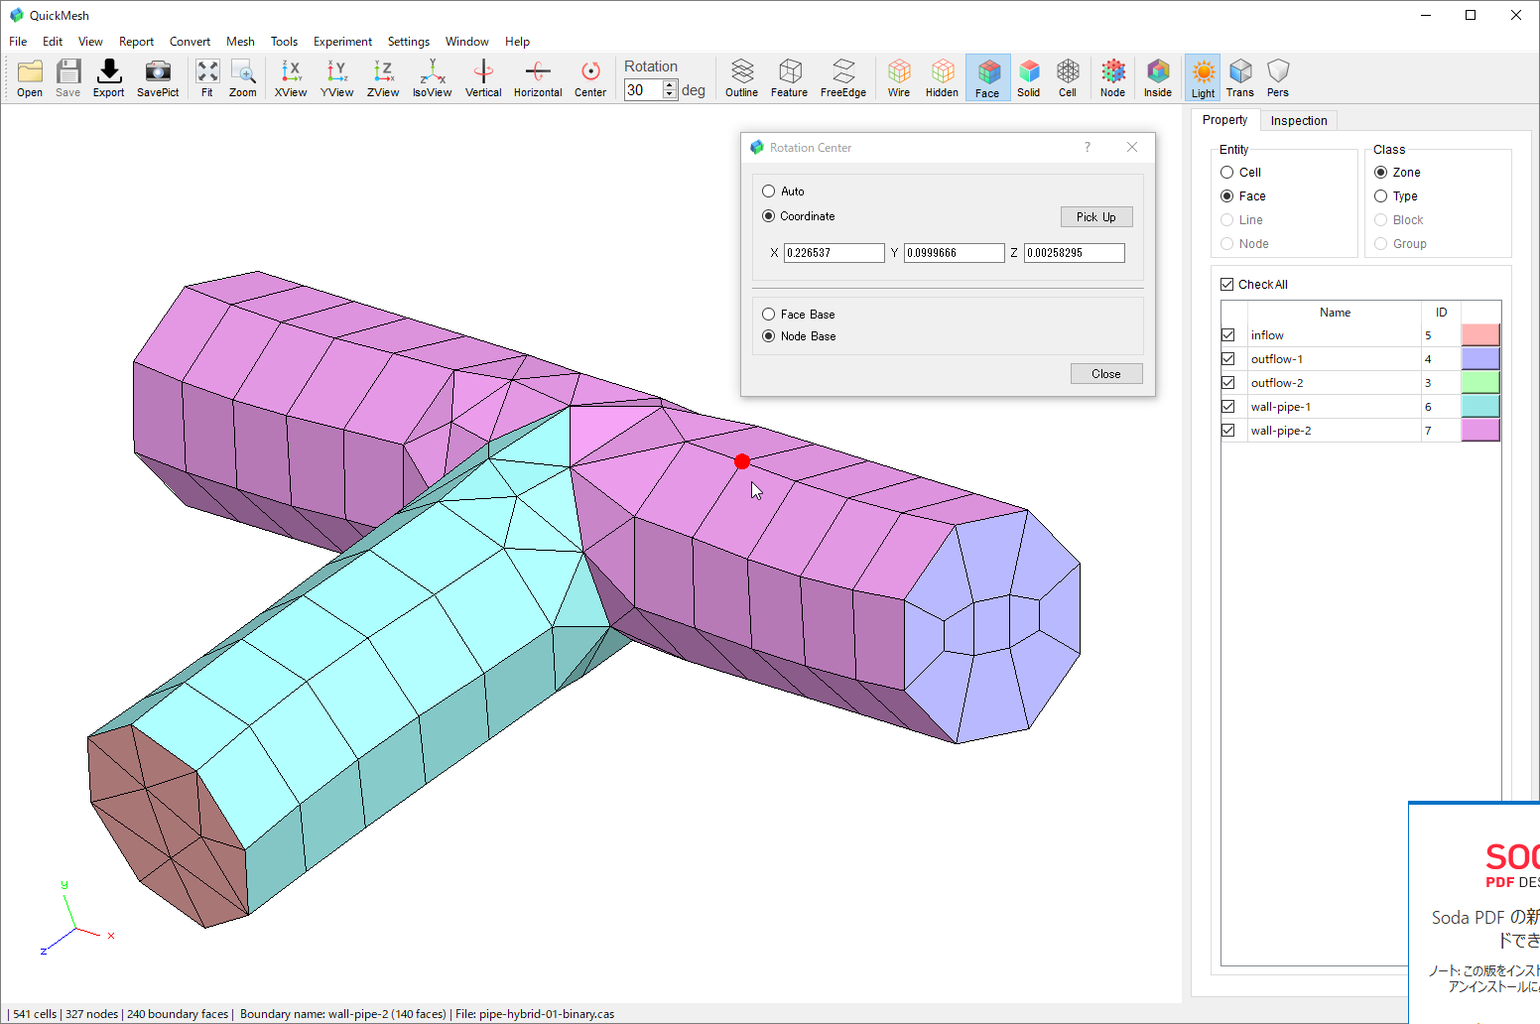Image resolution: width=1540 pixels, height=1024 pixels.
Task: Toggle Pers perspective icon
Action: 1278,77
